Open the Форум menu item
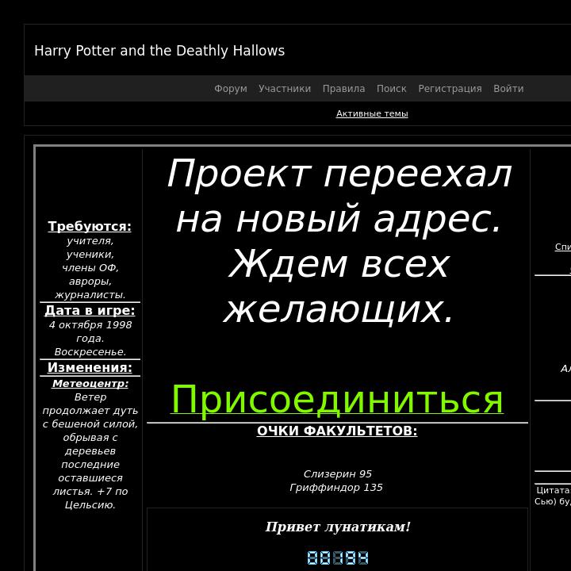The width and height of the screenshot is (571, 571). coord(231,89)
